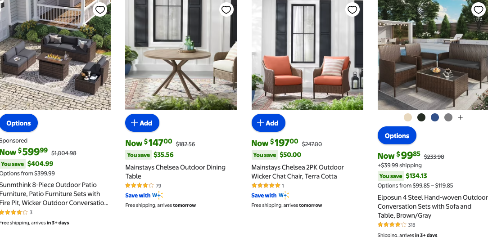Open Options for the Elposun conversation set
488x237 pixels.
pos(397,136)
